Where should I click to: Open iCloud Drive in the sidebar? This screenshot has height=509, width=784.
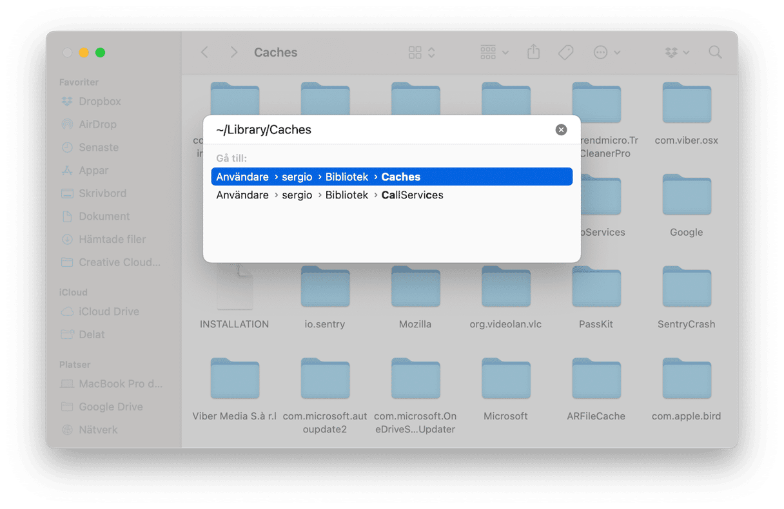[x=100, y=311]
